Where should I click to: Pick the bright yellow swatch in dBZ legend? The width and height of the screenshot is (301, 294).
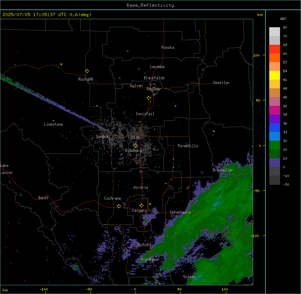pyautogui.click(x=274, y=75)
